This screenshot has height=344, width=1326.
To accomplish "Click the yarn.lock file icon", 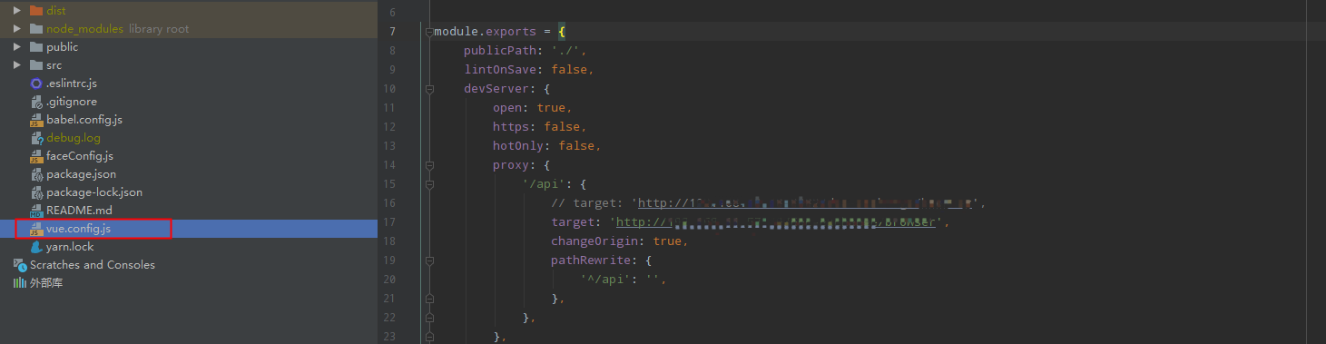I will 36,246.
